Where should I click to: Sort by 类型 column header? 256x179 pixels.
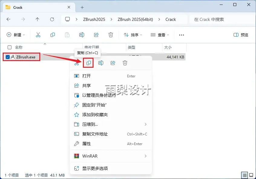tap(131, 47)
